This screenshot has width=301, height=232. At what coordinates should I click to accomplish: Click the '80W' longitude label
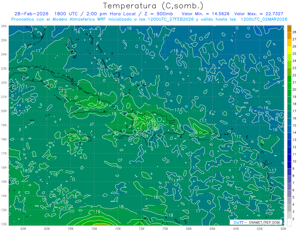point(47,228)
